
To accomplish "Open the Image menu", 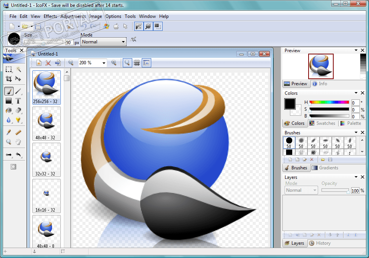I will [95, 16].
